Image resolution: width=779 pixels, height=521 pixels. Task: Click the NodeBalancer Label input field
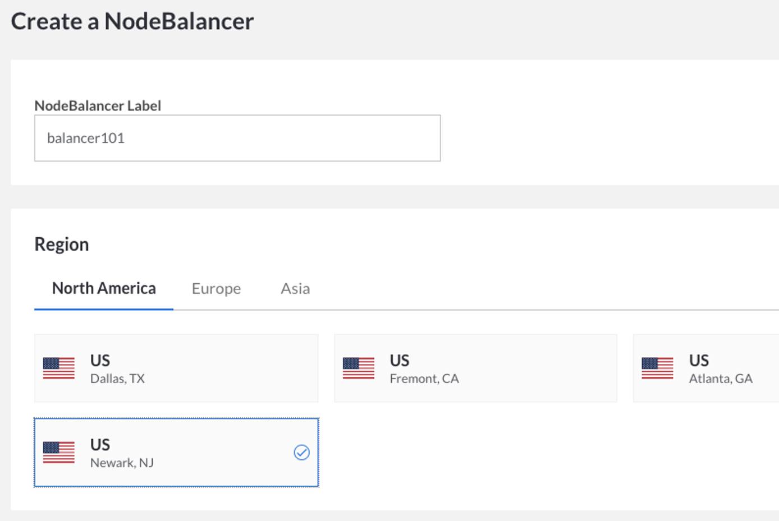coord(237,138)
